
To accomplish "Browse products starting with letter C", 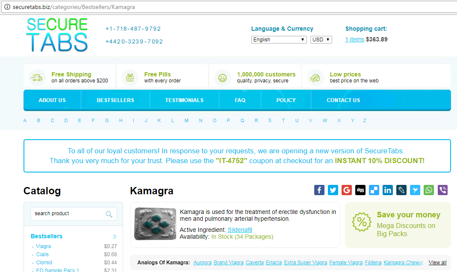I will click(x=52, y=120).
